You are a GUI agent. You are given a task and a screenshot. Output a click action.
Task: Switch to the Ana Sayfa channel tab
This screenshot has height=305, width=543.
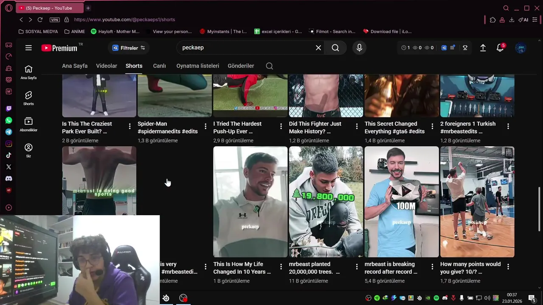point(75,66)
